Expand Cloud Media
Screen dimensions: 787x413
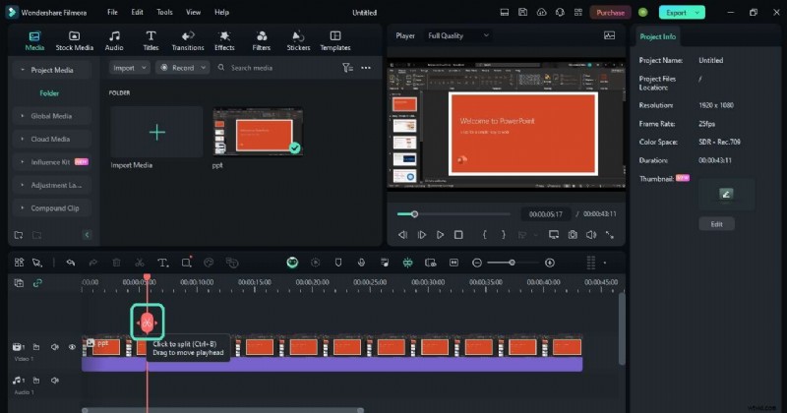click(52, 139)
